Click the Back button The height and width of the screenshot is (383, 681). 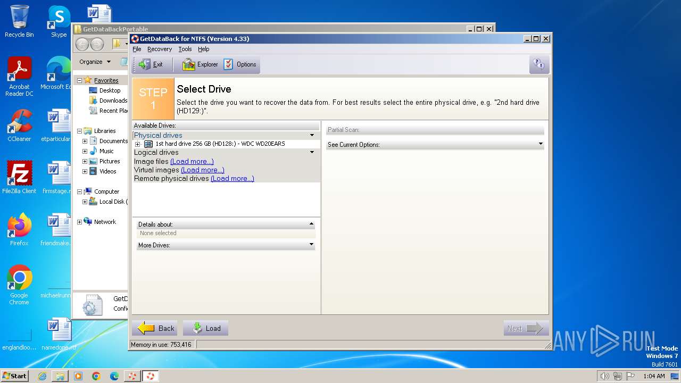[155, 328]
